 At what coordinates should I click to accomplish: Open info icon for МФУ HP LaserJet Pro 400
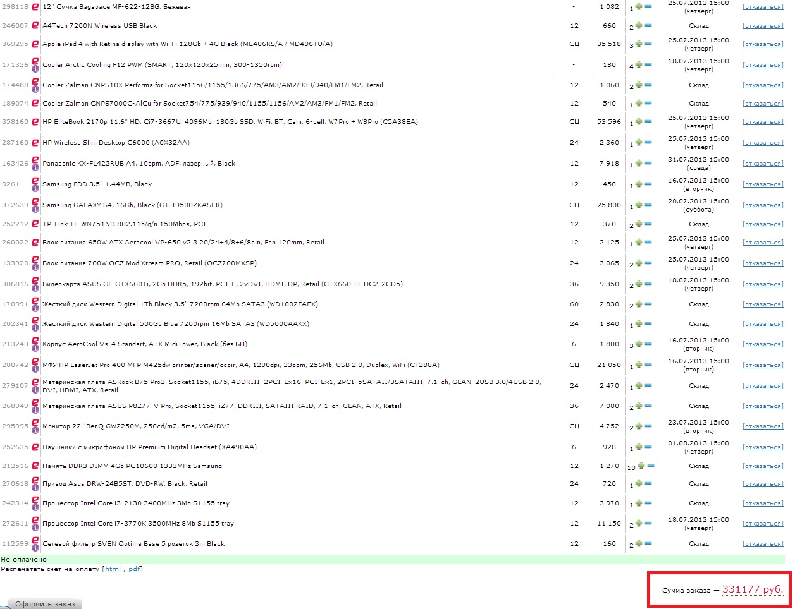click(x=35, y=370)
